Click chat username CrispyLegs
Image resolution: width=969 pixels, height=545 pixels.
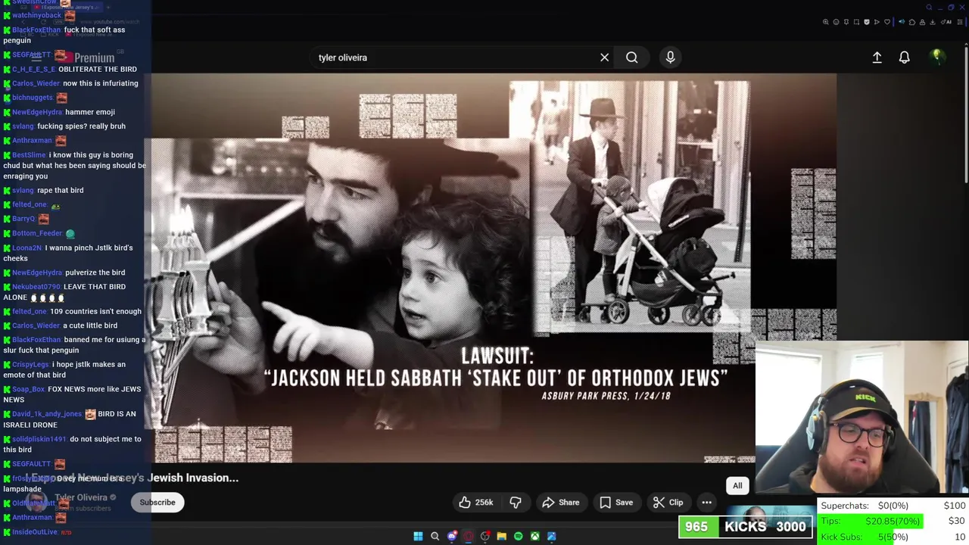tap(30, 365)
